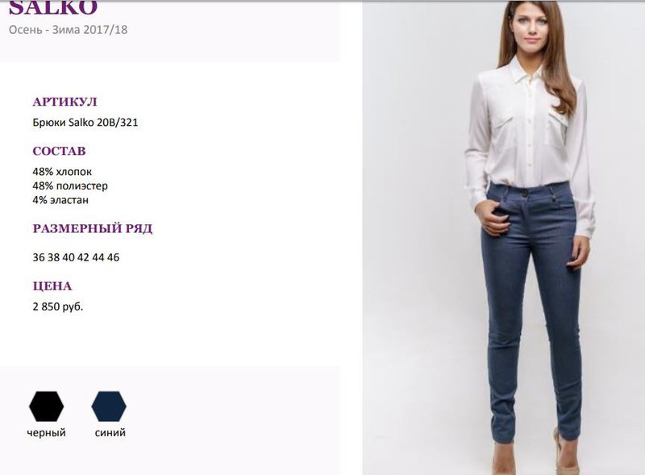Click the 4% эластан composition line
Screen dimensions: 645x475
coord(60,200)
